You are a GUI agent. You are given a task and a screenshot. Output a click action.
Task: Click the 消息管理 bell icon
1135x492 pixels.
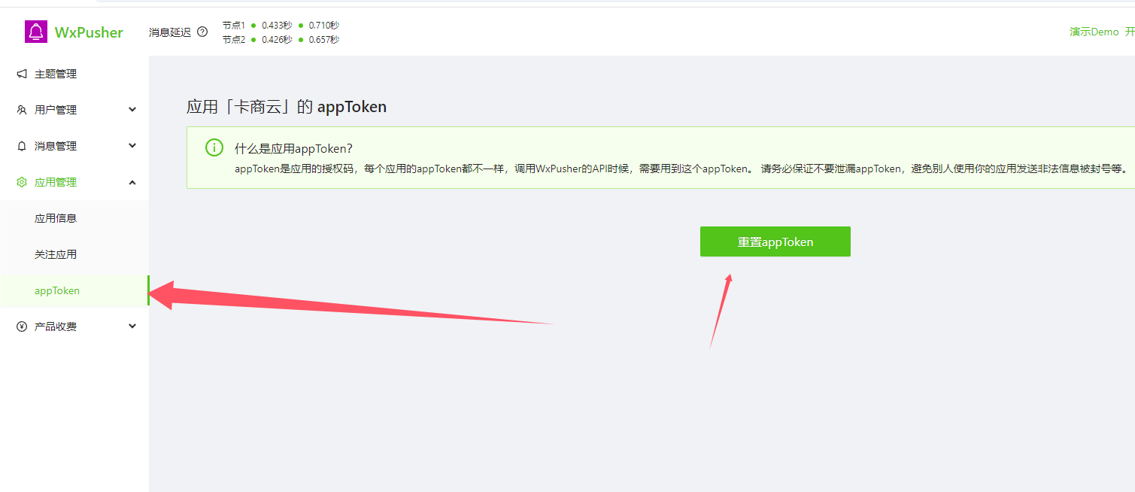[x=22, y=146]
